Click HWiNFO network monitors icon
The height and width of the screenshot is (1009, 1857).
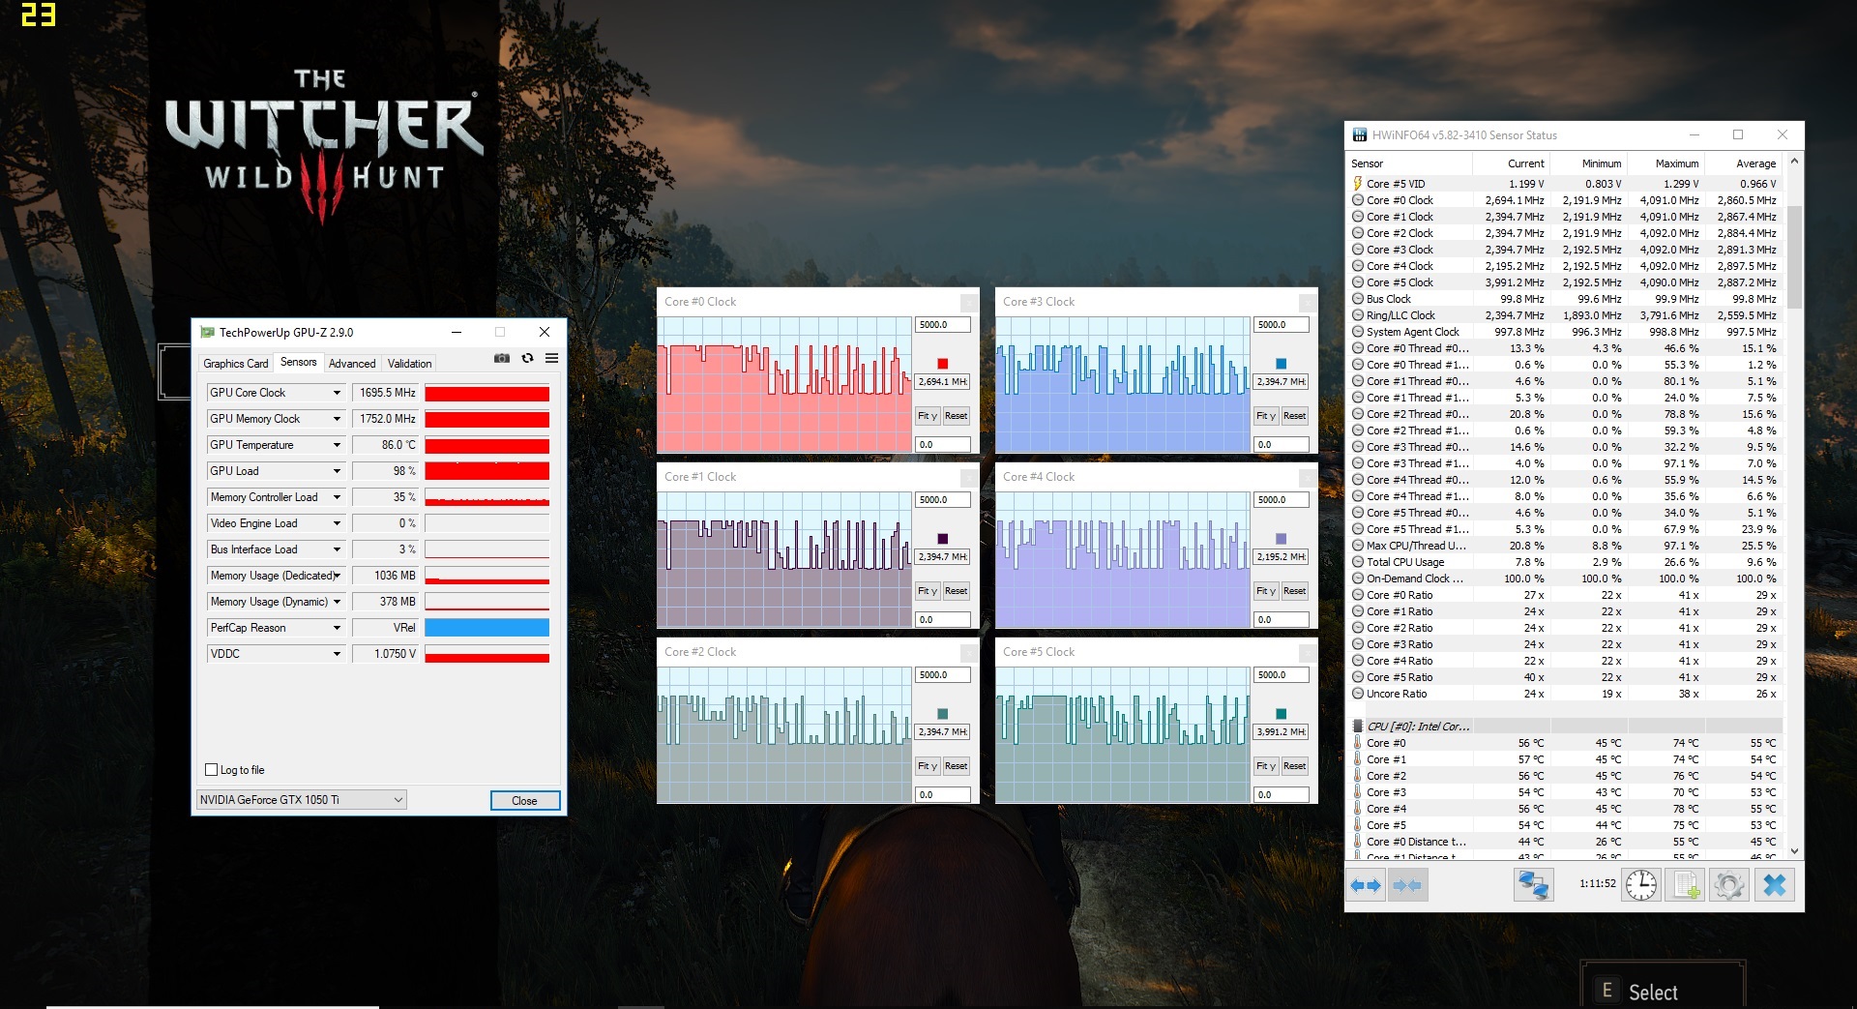(1533, 885)
